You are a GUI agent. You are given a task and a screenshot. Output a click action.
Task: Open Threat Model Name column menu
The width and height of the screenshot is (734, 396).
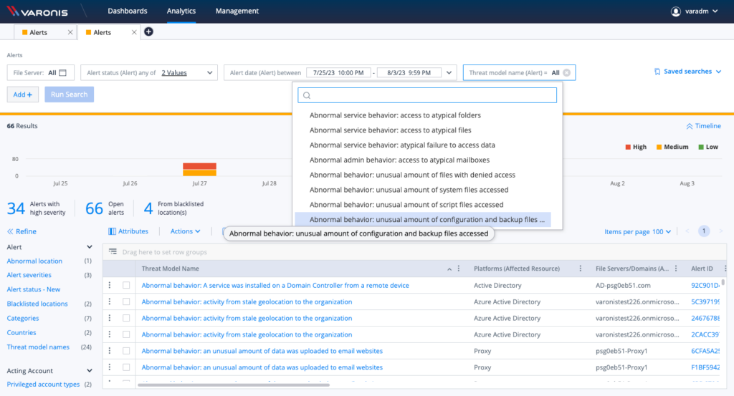click(459, 269)
